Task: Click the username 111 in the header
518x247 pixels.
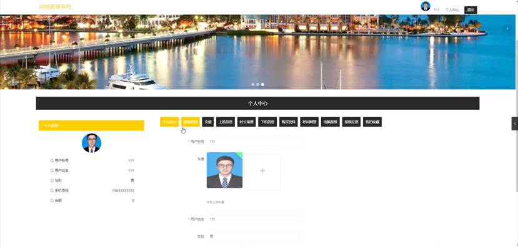Action: click(436, 10)
